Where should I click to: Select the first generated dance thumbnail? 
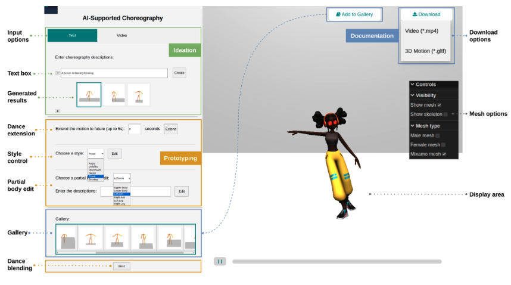[89, 95]
